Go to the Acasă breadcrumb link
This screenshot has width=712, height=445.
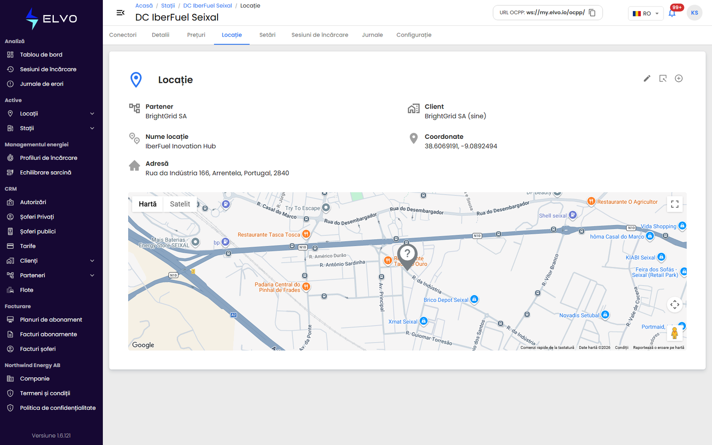[x=144, y=6]
